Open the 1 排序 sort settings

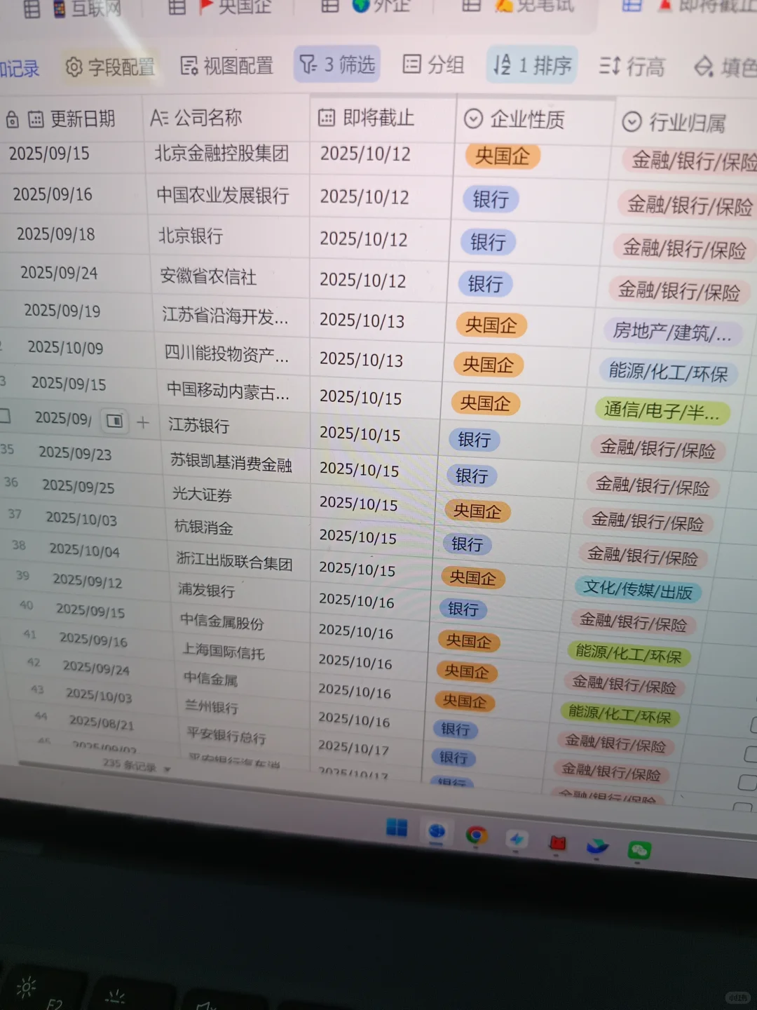[x=532, y=65]
